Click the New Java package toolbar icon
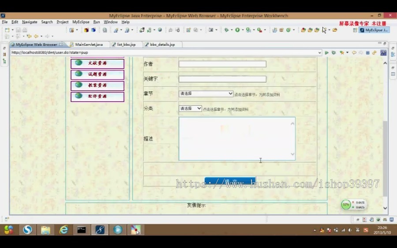397x248 pixels. [x=281, y=30]
